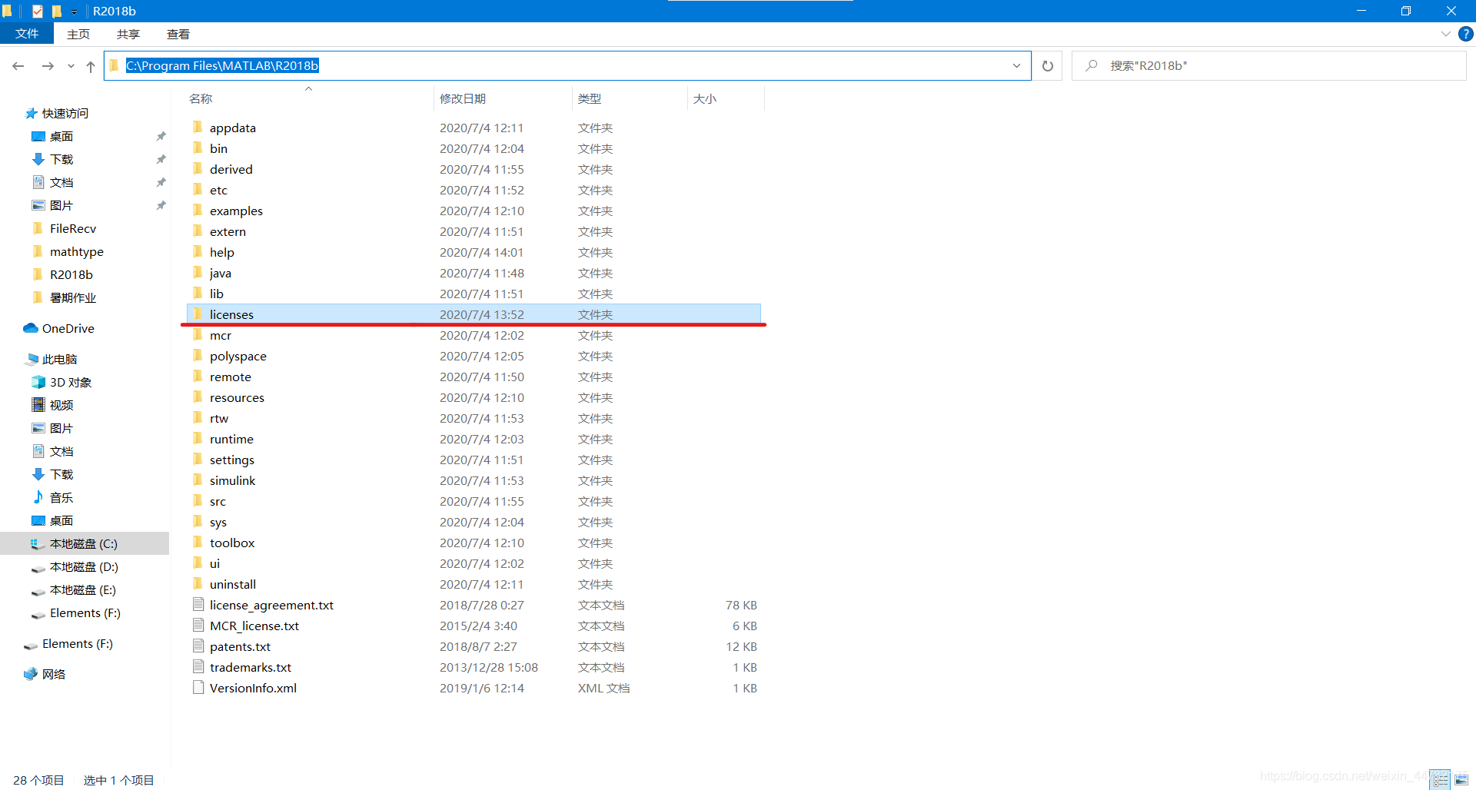Open pinned 图片 in quick access
Viewport: 1476px width, 790px height.
tap(61, 206)
